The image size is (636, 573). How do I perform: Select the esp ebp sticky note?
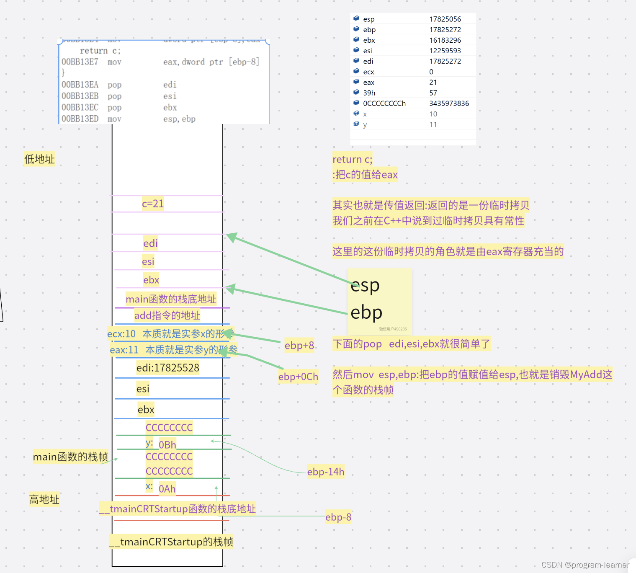[x=380, y=302]
